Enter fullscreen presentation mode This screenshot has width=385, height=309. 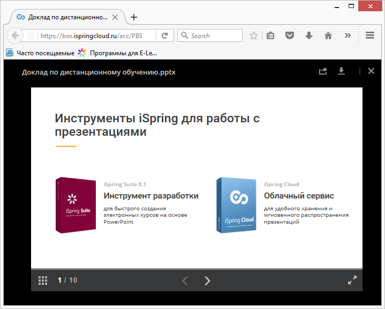pyautogui.click(x=352, y=280)
